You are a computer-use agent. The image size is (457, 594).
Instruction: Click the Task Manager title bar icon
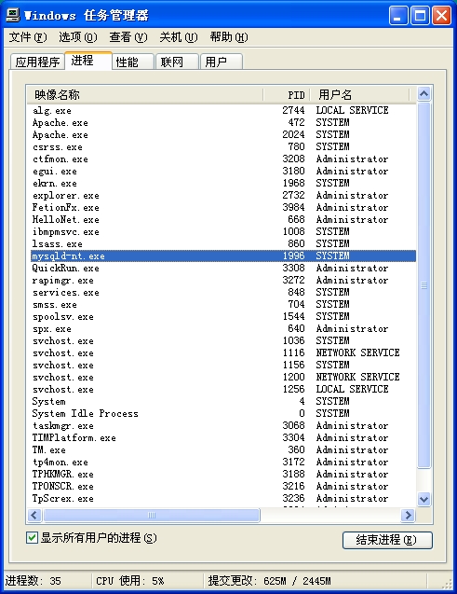click(12, 15)
